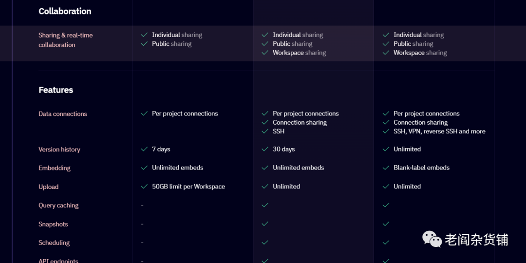Click the '老阎杂货铺' watermark text

click(x=476, y=240)
